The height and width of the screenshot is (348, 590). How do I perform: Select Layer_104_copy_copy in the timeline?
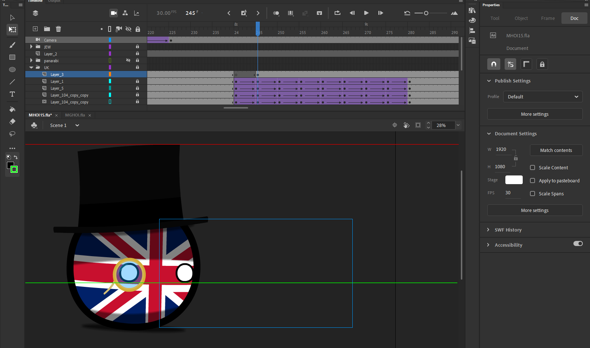(69, 95)
